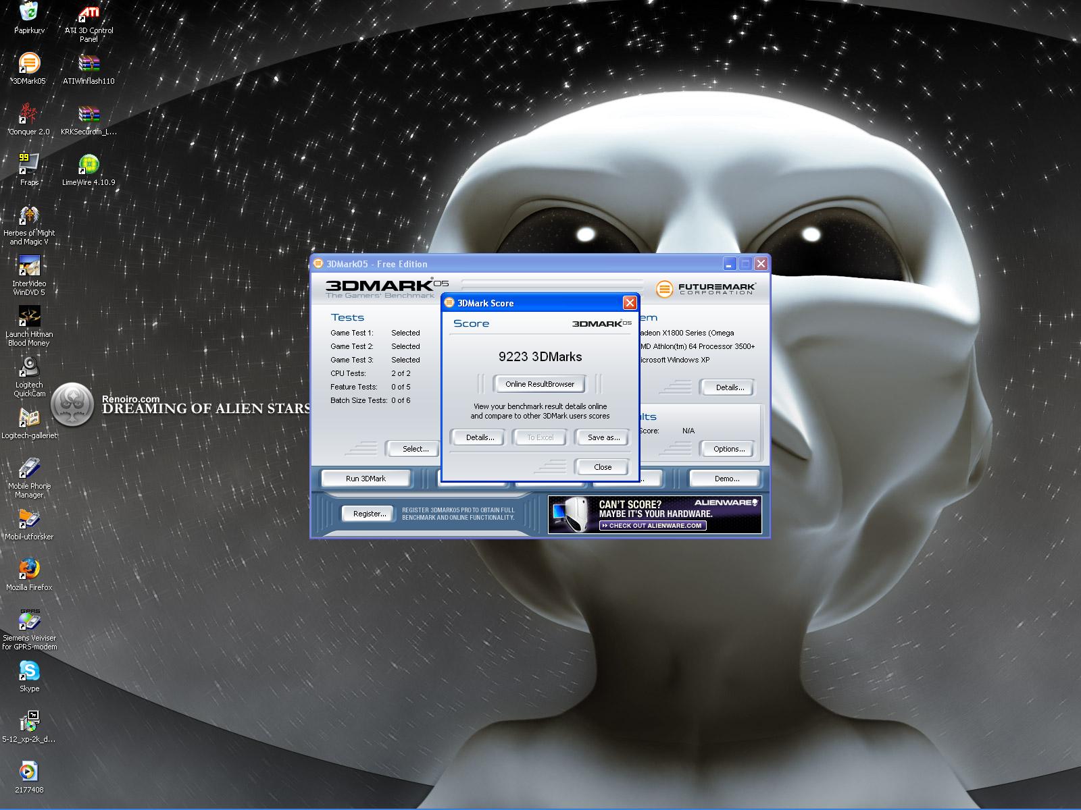Minimize the 3DMark05 Free Edition window
This screenshot has height=810, width=1081.
[x=730, y=264]
